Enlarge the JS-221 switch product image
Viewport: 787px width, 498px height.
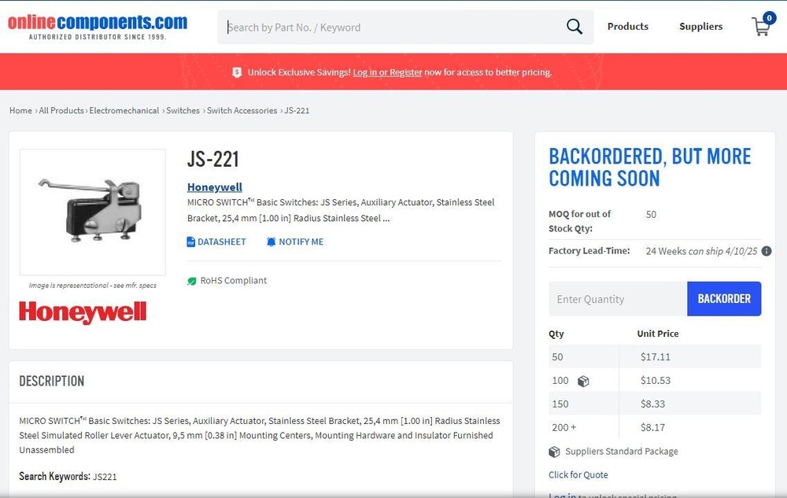click(93, 211)
